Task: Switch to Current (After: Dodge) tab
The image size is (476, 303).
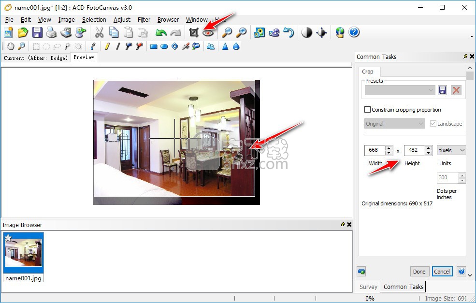Action: click(x=35, y=58)
